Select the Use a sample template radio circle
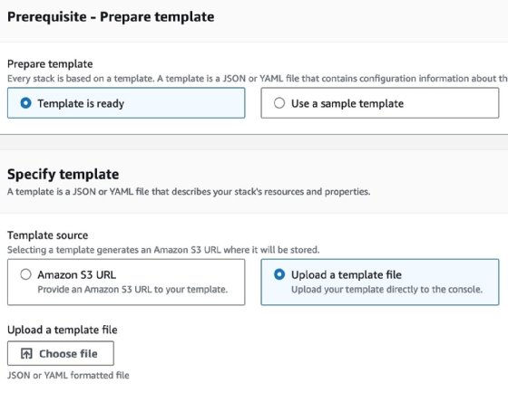508x393 pixels. (279, 103)
